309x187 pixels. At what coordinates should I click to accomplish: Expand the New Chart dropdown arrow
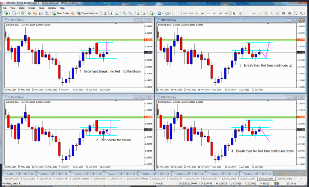point(9,13)
